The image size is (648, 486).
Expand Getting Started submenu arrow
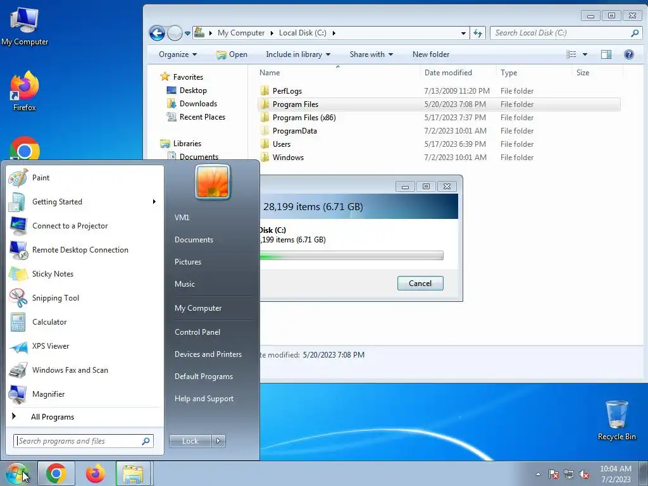(x=154, y=202)
